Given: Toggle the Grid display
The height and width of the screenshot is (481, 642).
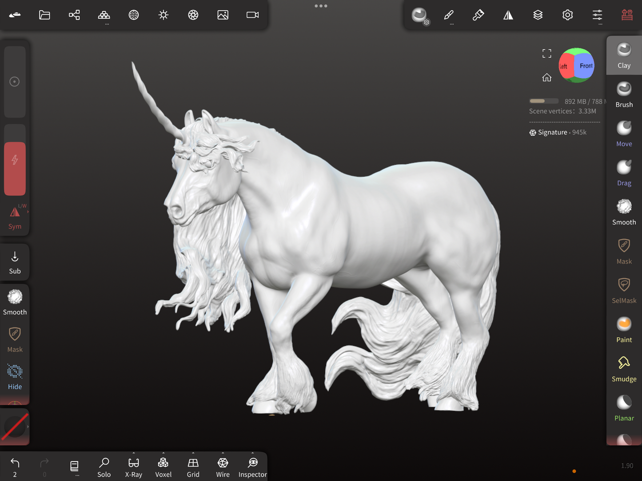Looking at the screenshot, I should pos(193,467).
